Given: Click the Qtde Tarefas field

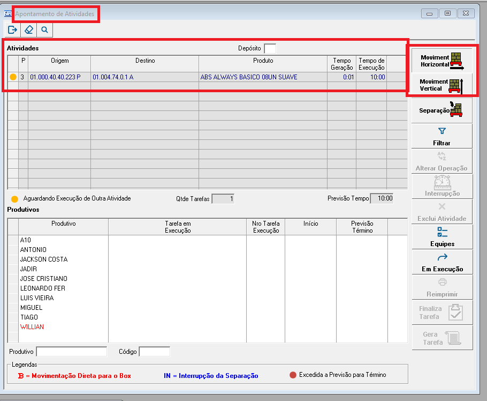Looking at the screenshot, I should coord(223,199).
